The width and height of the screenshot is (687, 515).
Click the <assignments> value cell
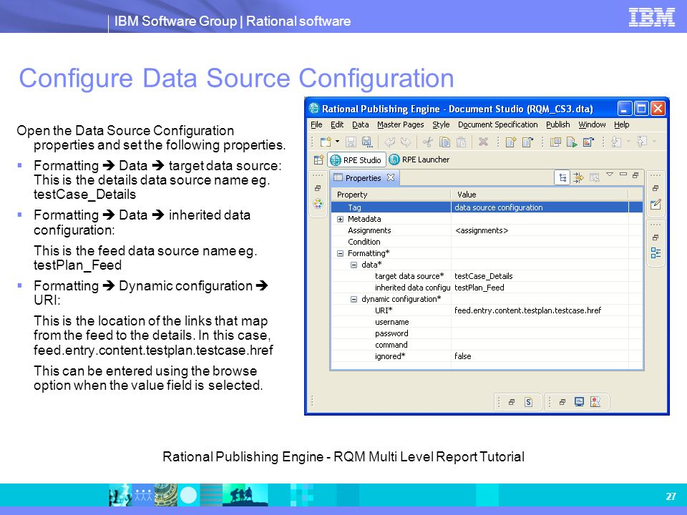[540, 230]
